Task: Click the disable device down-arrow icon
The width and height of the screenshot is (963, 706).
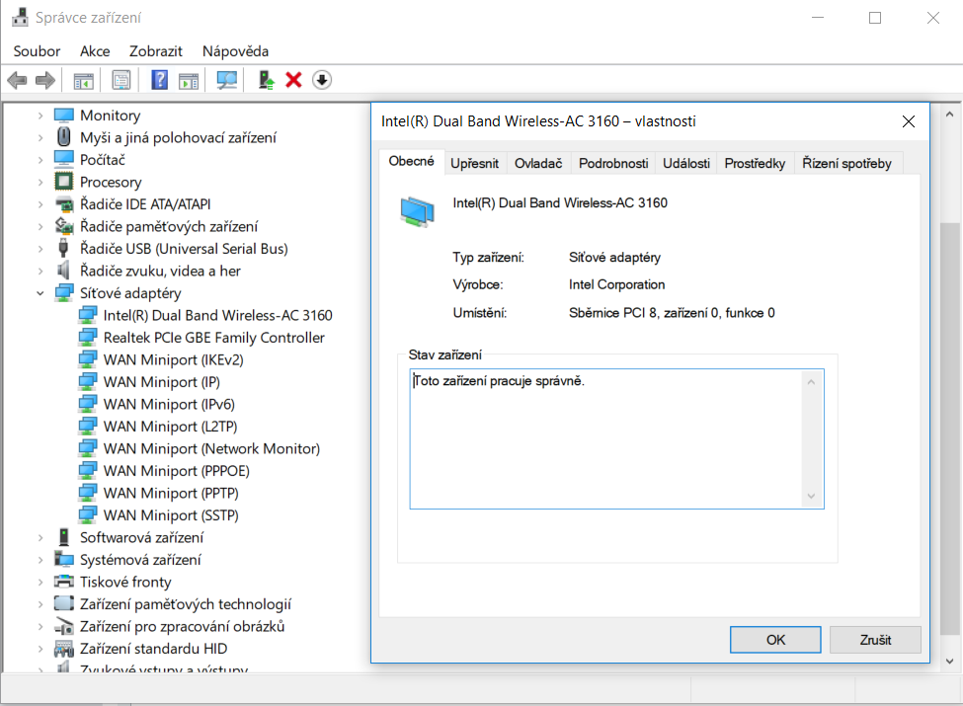Action: point(322,80)
